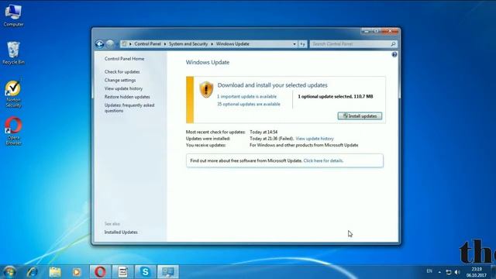Open the 35 optional updates are available link

[249, 104]
